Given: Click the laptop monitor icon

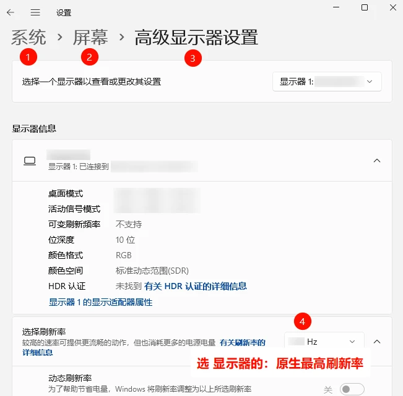Looking at the screenshot, I should 30,161.
